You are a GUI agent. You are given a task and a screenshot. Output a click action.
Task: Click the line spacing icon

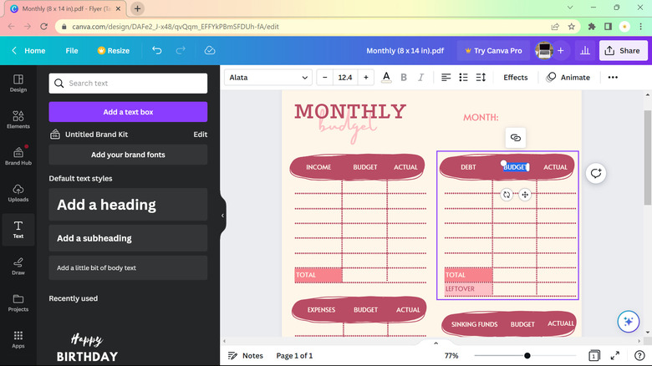tap(481, 78)
